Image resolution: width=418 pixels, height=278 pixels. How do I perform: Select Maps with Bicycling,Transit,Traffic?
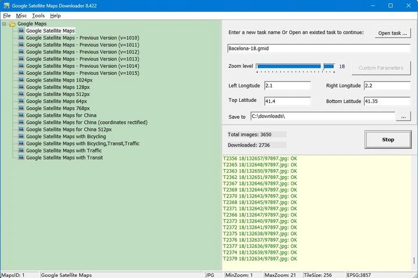pos(82,144)
